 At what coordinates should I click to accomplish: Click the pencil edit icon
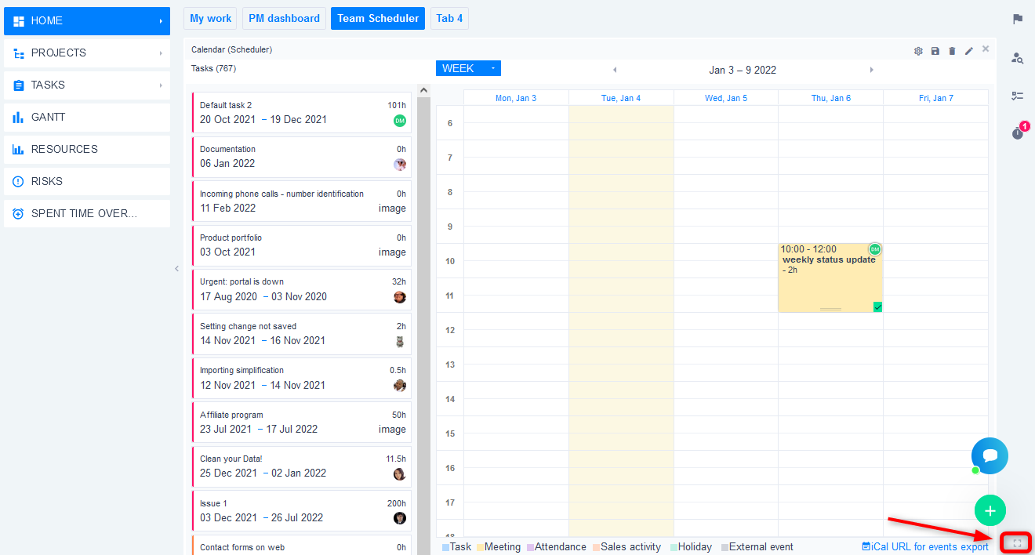(x=969, y=51)
